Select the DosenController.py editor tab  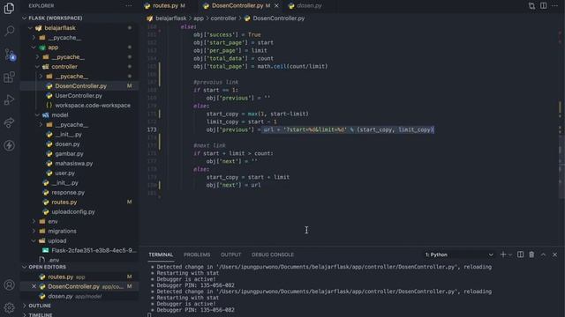pos(237,6)
